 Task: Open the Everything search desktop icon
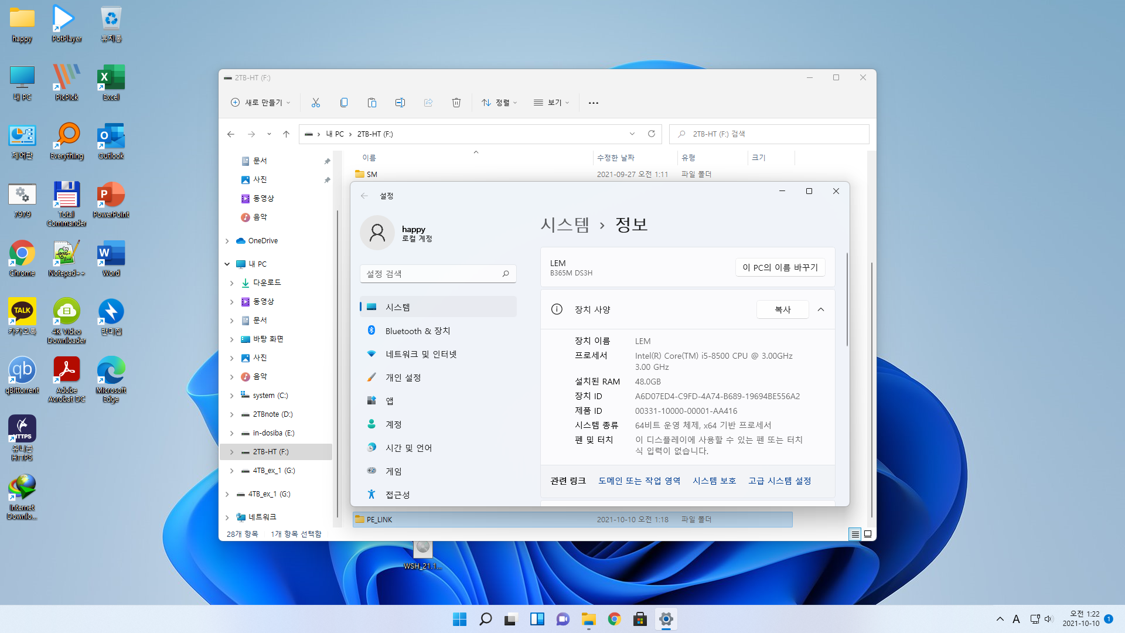(x=66, y=141)
